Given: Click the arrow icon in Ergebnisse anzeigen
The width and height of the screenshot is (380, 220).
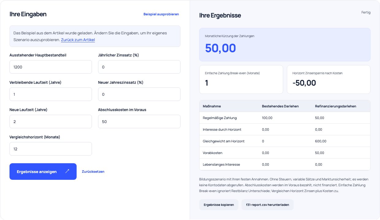Looking at the screenshot, I should [67, 171].
